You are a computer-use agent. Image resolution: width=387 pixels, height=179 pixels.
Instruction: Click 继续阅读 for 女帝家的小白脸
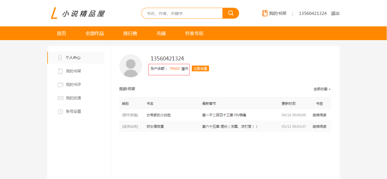click(x=319, y=115)
